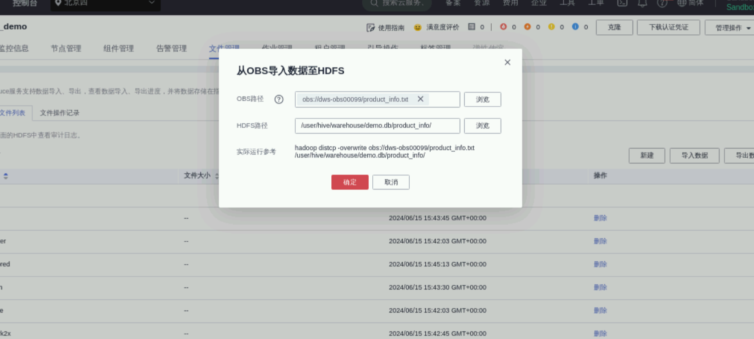The width and height of the screenshot is (754, 339).
Task: Click the 新建 button
Action: pyautogui.click(x=647, y=155)
